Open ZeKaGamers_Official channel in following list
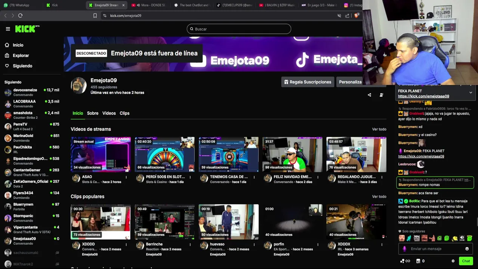478x269 pixels. click(x=32, y=184)
